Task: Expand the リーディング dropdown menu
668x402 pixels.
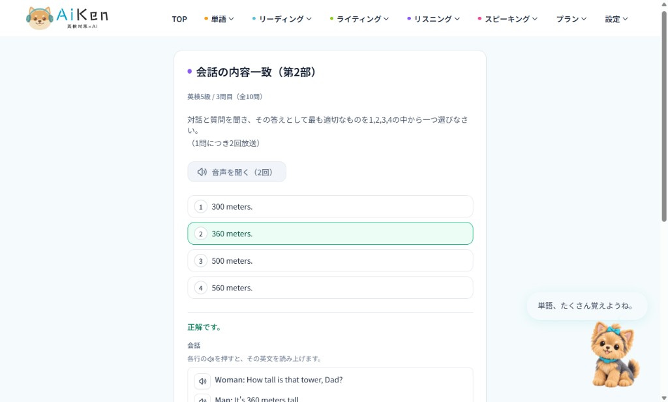Action: pyautogui.click(x=282, y=19)
